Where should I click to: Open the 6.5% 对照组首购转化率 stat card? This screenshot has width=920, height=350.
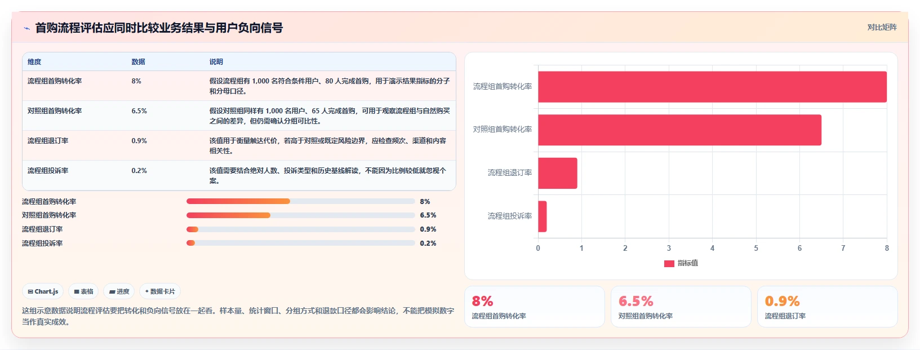pos(681,307)
